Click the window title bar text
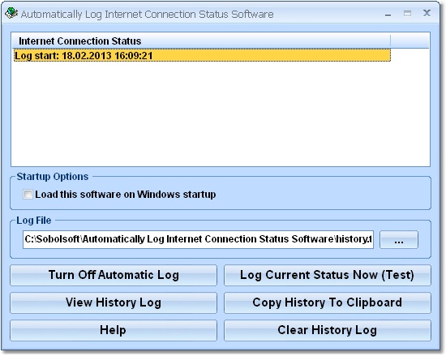 [x=147, y=15]
